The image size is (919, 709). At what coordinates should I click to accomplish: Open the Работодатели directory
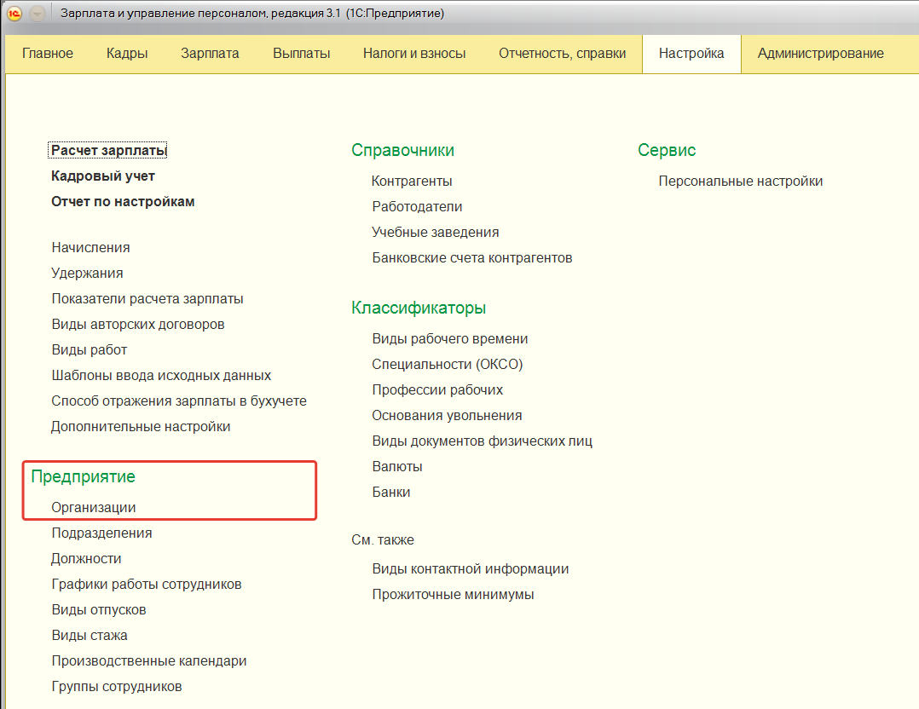tap(418, 207)
